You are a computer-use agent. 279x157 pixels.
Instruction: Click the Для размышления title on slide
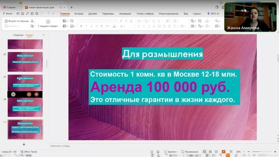point(162,54)
